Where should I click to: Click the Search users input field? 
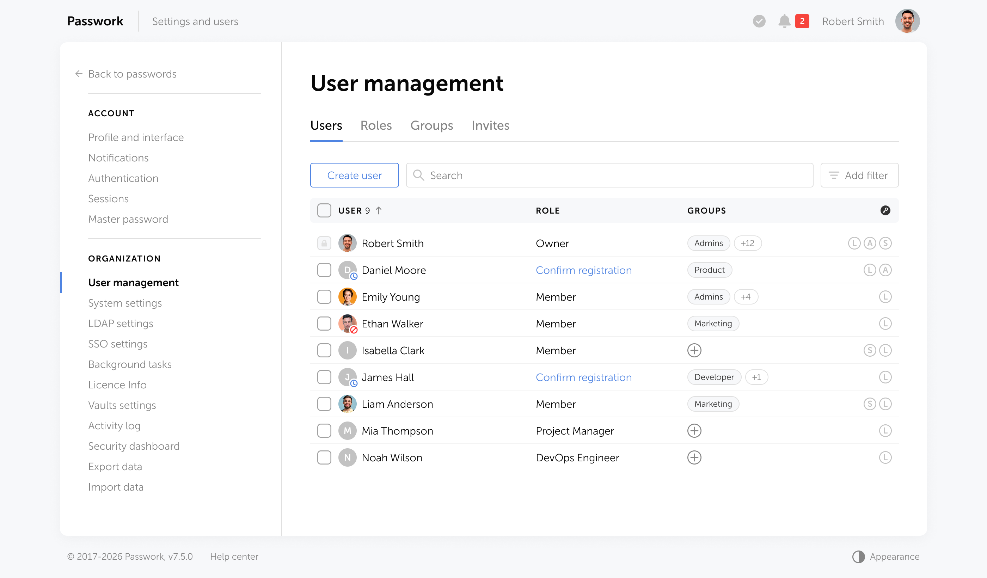point(609,176)
